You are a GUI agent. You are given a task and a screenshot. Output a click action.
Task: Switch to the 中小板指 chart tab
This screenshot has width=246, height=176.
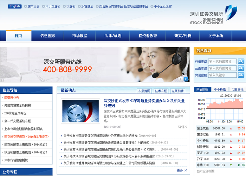click(x=221, y=90)
